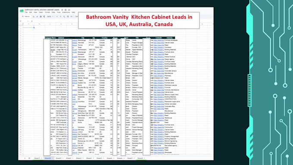Open the Sheet11 tab options arrow

(42, 158)
